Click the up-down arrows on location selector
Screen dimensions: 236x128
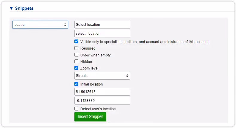click(65, 25)
